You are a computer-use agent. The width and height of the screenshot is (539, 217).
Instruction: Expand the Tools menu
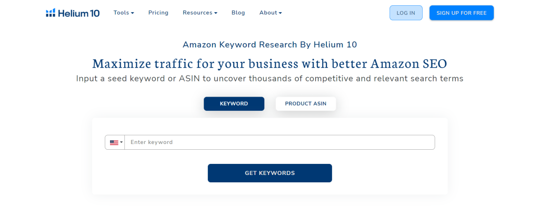[124, 13]
